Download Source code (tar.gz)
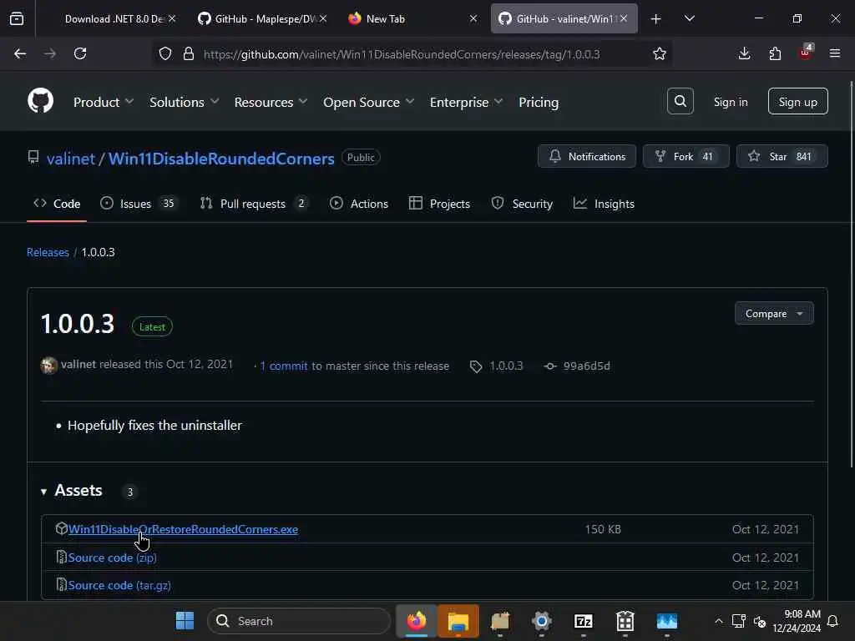This screenshot has height=641, width=855. (119, 585)
